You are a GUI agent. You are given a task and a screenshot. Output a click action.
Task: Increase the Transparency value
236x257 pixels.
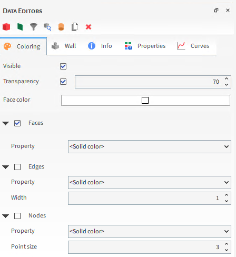[227, 78]
